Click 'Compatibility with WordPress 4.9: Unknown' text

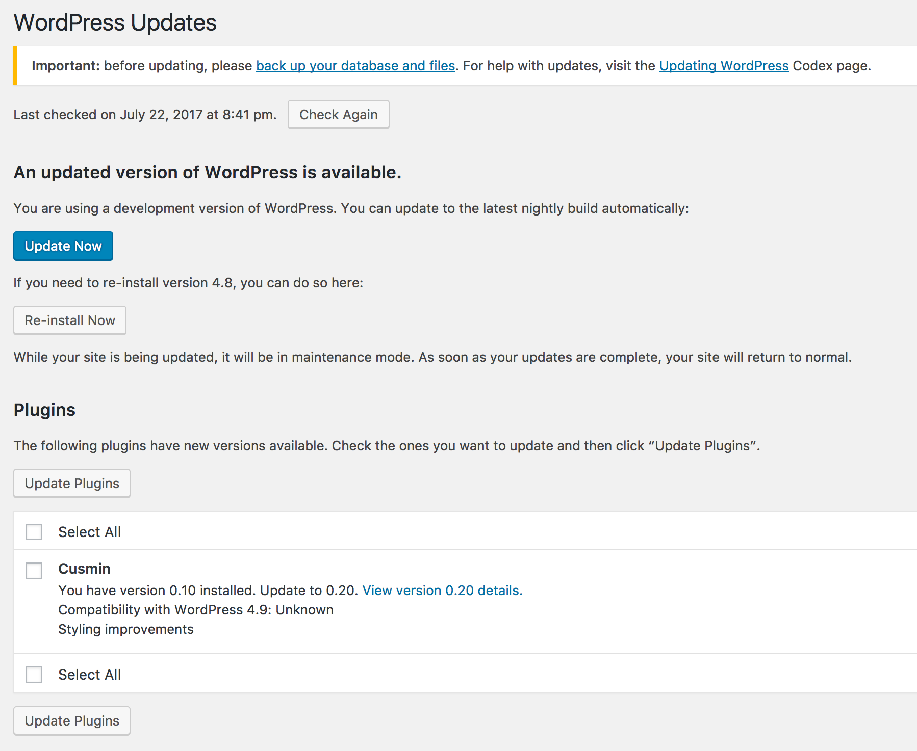tap(196, 610)
